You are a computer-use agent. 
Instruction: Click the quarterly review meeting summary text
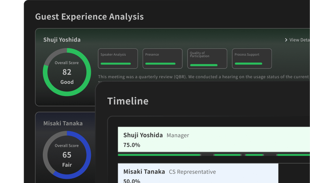point(203,77)
